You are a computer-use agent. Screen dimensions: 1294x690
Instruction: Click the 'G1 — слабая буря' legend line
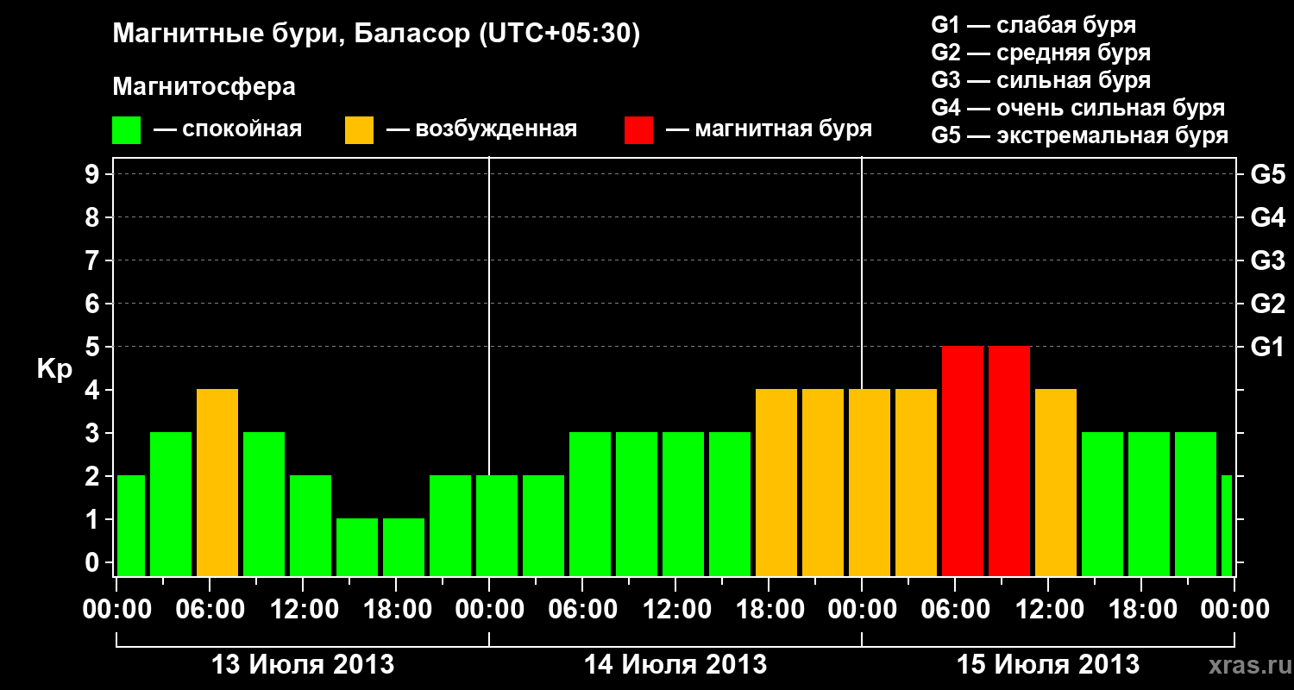point(1033,25)
